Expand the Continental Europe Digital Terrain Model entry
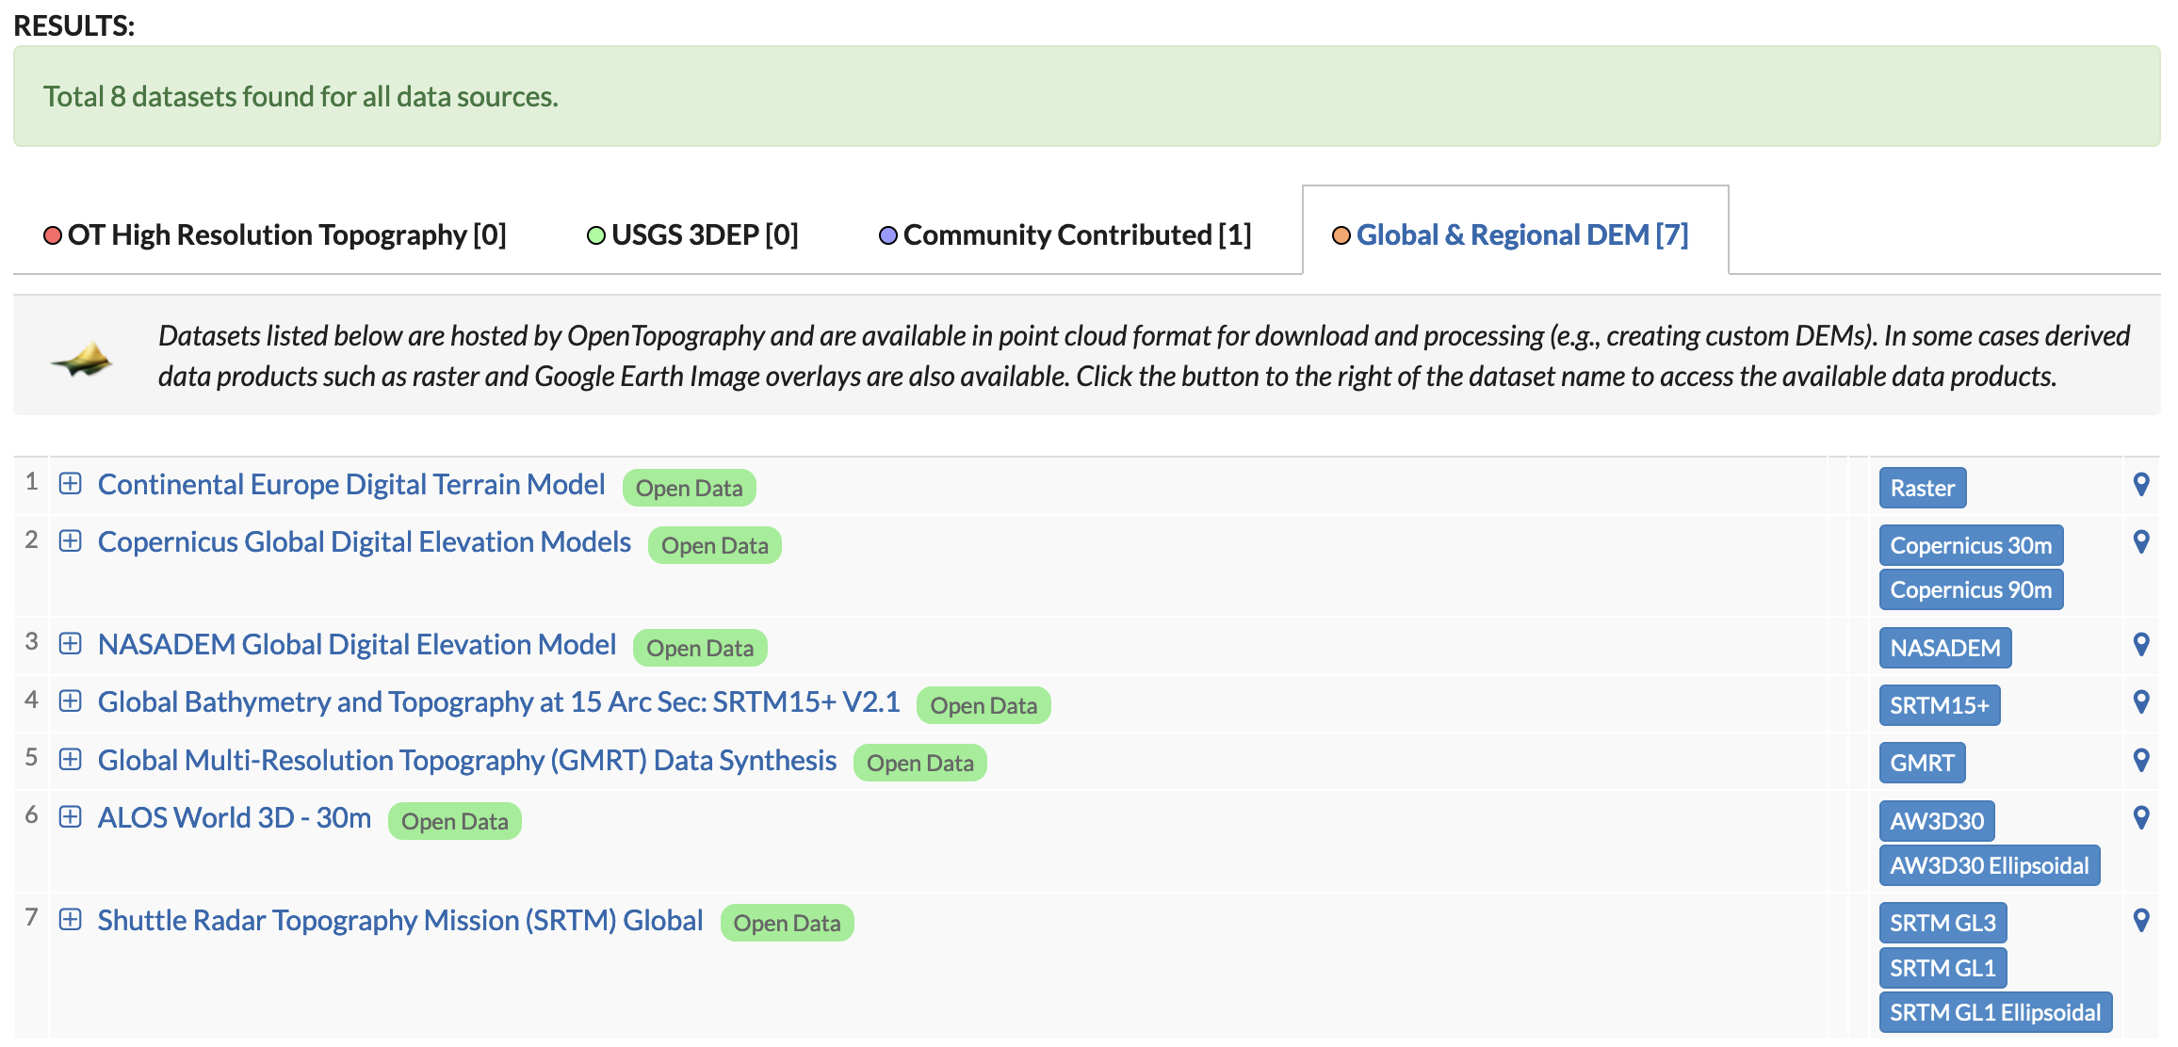This screenshot has width=2178, height=1047. click(71, 483)
